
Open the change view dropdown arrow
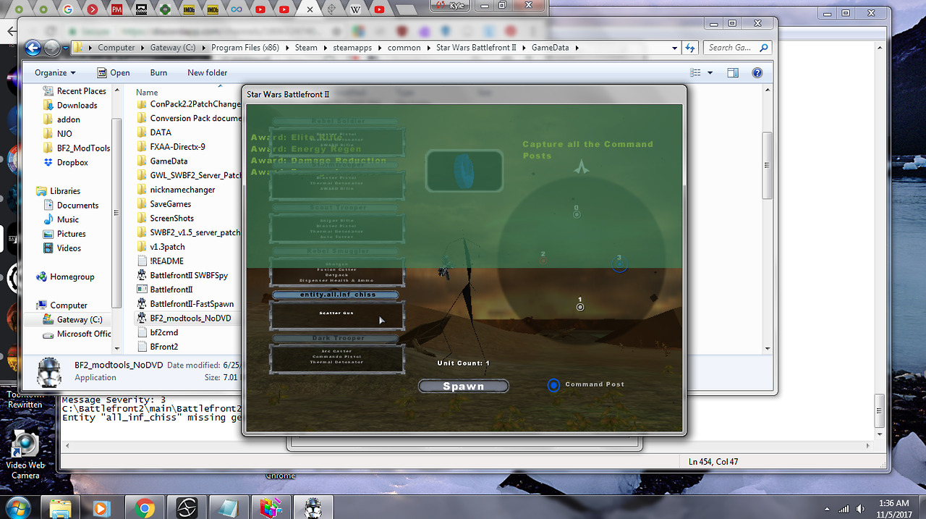point(710,72)
